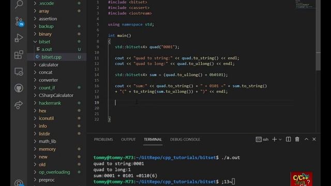
Task: Create a new terminal with plus icon
Action: [x=274, y=139]
